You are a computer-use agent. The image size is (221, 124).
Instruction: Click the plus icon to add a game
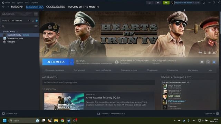(x=3, y=113)
